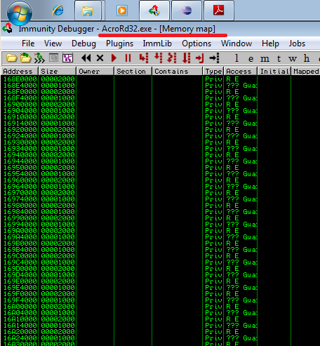Open memory map with 'm' button
Image resolution: width=320 pixels, height=346 pixels.
pyautogui.click(x=265, y=59)
